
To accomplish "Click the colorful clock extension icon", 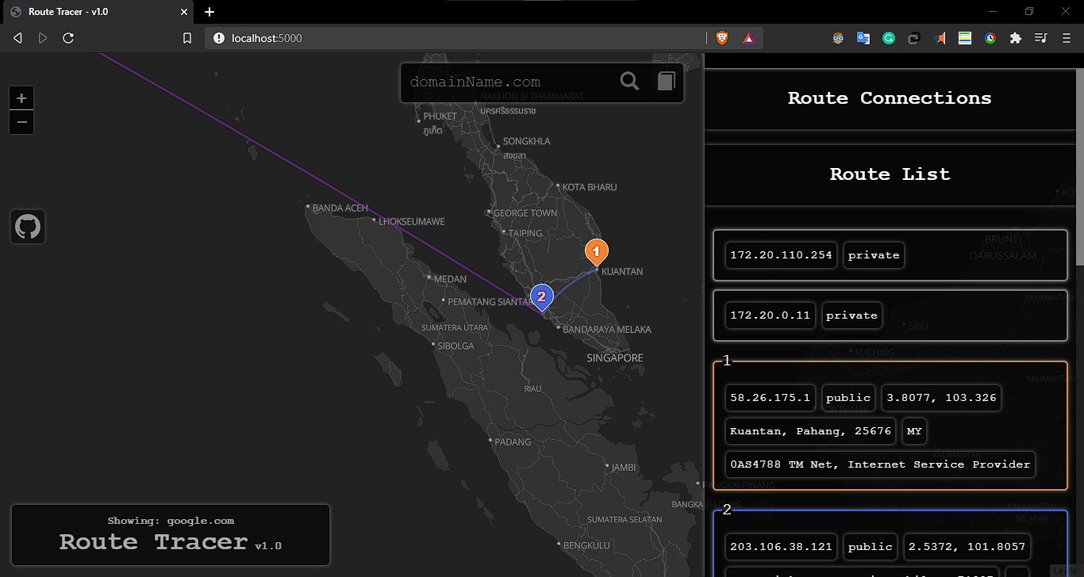I will 990,38.
